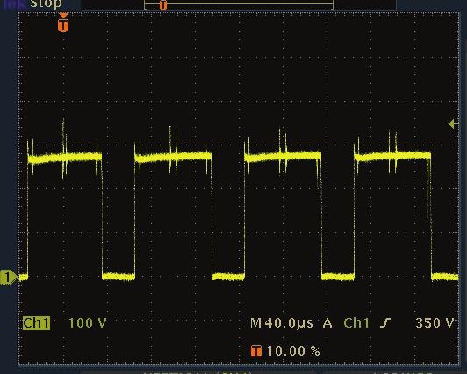
Task: Click the flat top of the second pulse
Action: point(173,157)
